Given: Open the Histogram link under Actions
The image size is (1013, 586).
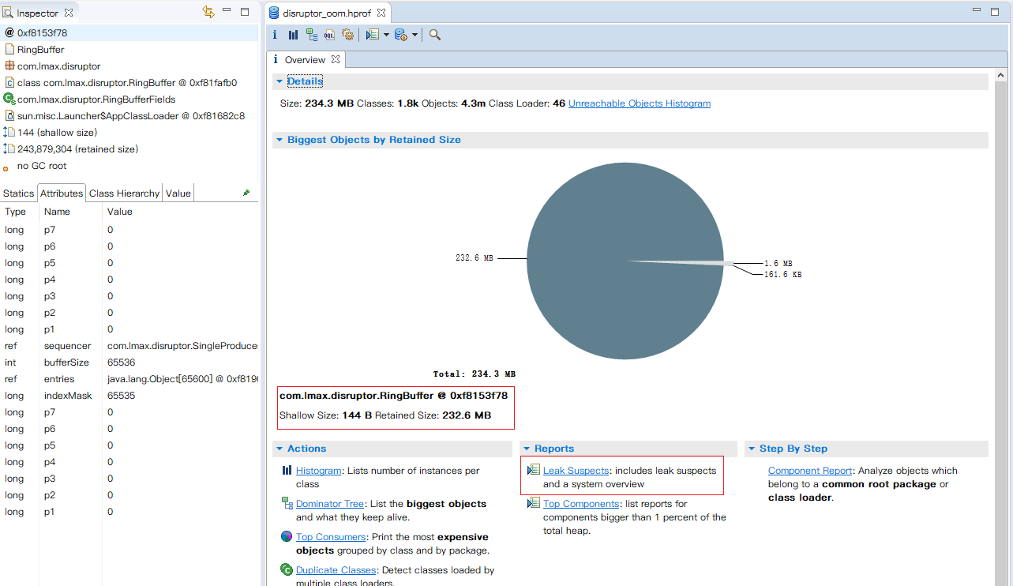Looking at the screenshot, I should pos(319,470).
